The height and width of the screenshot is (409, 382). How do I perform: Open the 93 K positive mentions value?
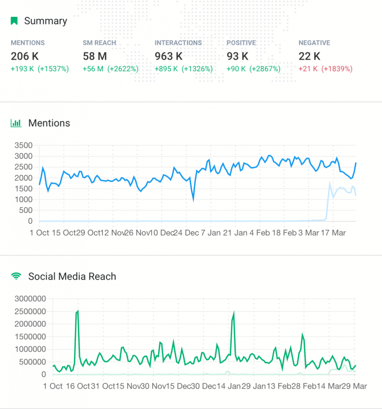tap(237, 56)
